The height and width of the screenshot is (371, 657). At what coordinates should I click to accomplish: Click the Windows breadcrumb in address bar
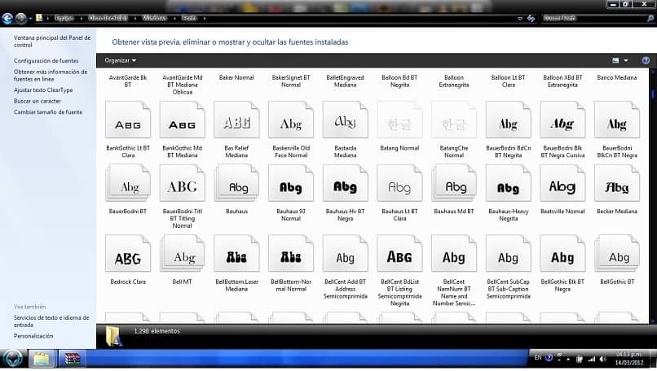click(154, 18)
